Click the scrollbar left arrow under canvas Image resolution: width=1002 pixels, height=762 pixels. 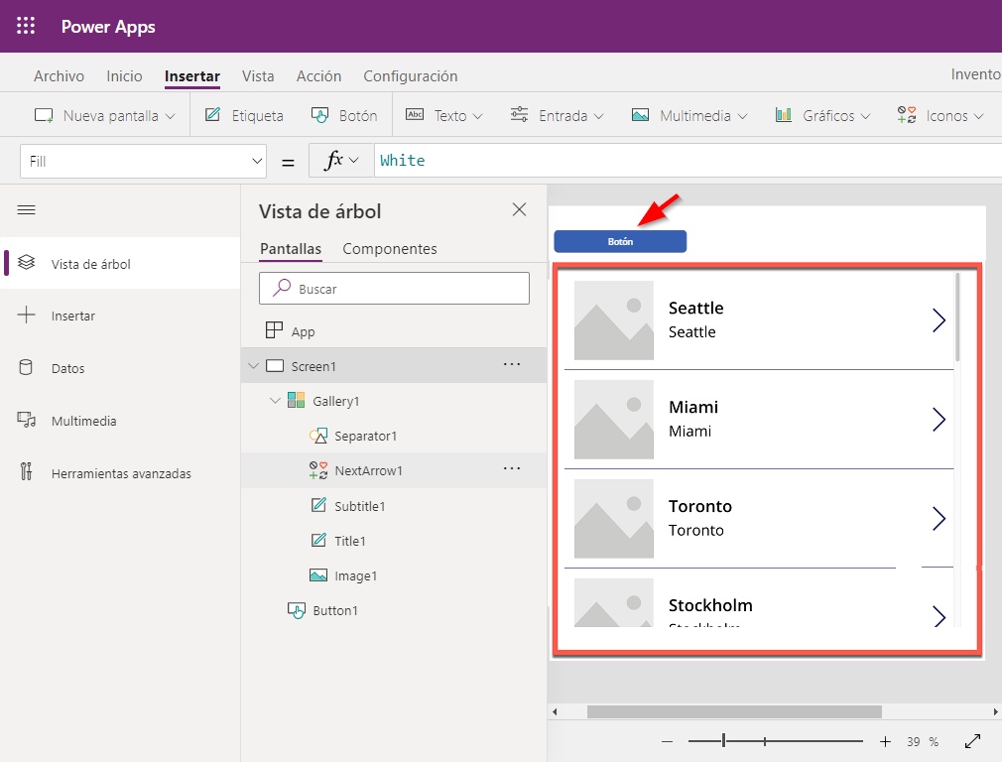(x=555, y=711)
